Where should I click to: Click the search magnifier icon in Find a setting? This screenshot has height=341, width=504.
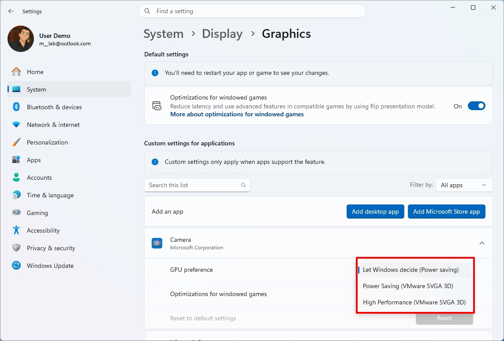(147, 11)
